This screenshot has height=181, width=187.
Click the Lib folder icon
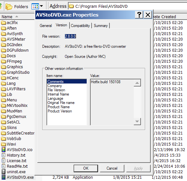3,94
